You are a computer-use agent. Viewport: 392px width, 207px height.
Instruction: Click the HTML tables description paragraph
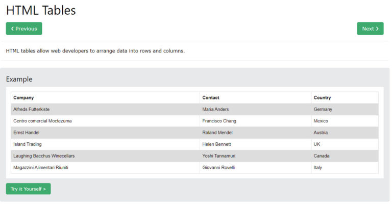click(95, 51)
